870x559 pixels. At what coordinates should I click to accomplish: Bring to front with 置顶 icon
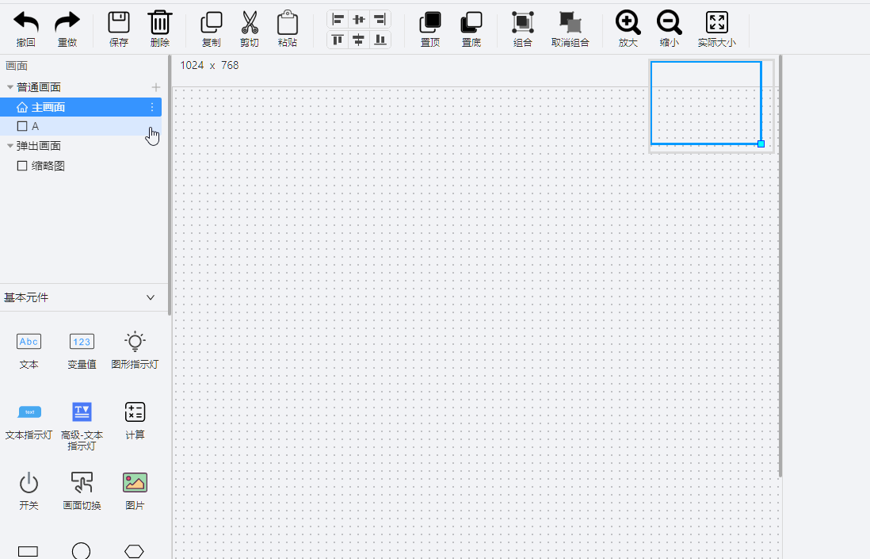430,23
